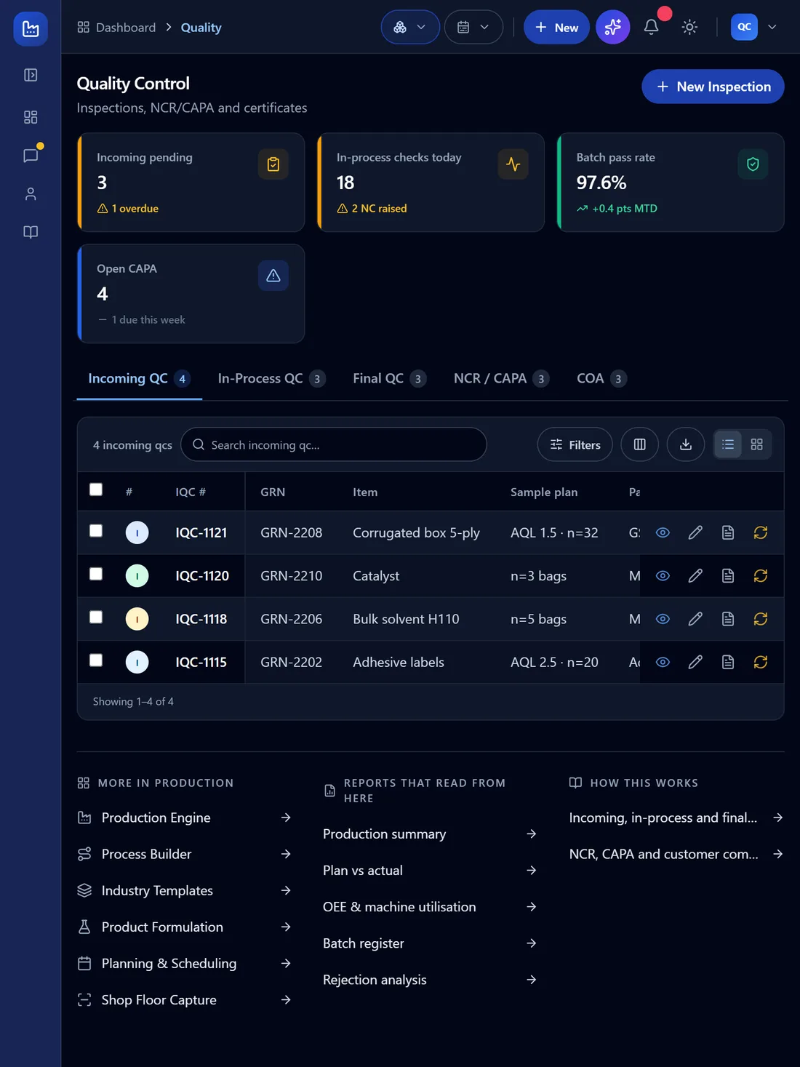This screenshot has width=800, height=1067.
Task: Switch to list view layout
Action: [728, 444]
